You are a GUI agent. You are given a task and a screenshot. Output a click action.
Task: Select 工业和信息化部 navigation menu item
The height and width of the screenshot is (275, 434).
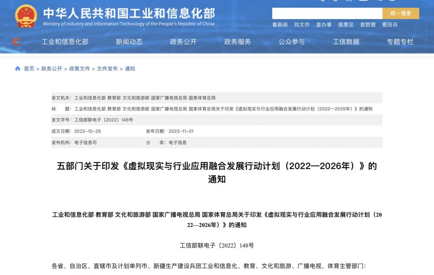65,42
